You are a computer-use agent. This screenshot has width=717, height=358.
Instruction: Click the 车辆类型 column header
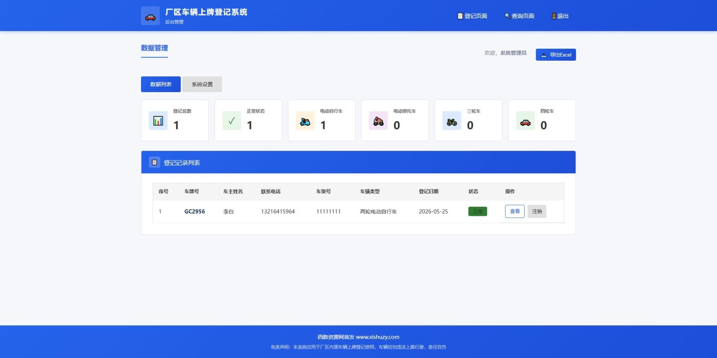point(370,192)
